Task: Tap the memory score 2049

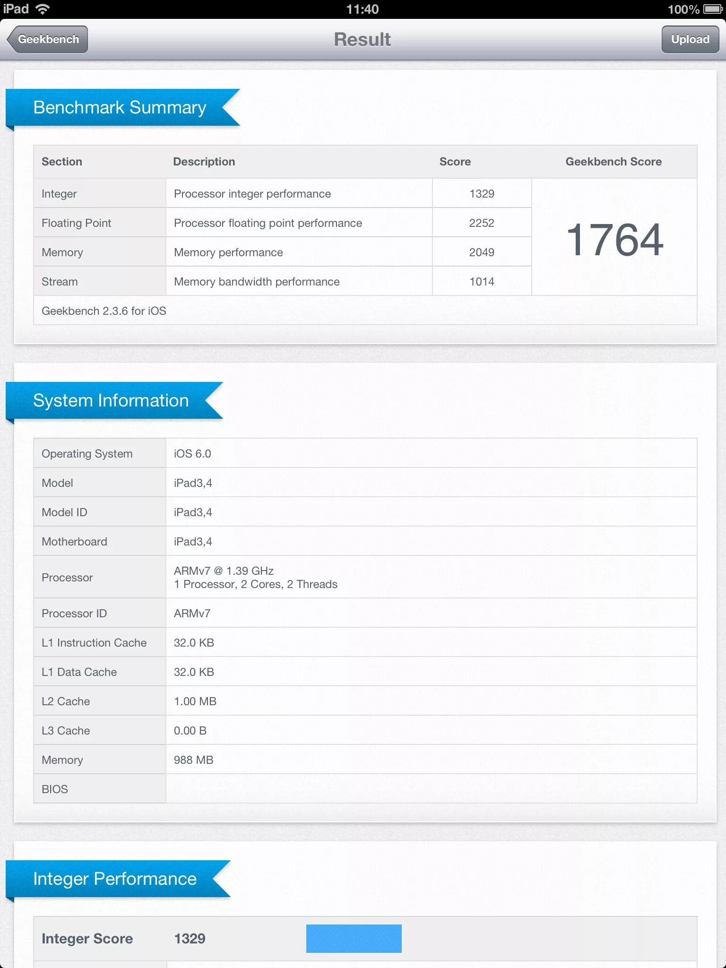Action: pyautogui.click(x=482, y=252)
